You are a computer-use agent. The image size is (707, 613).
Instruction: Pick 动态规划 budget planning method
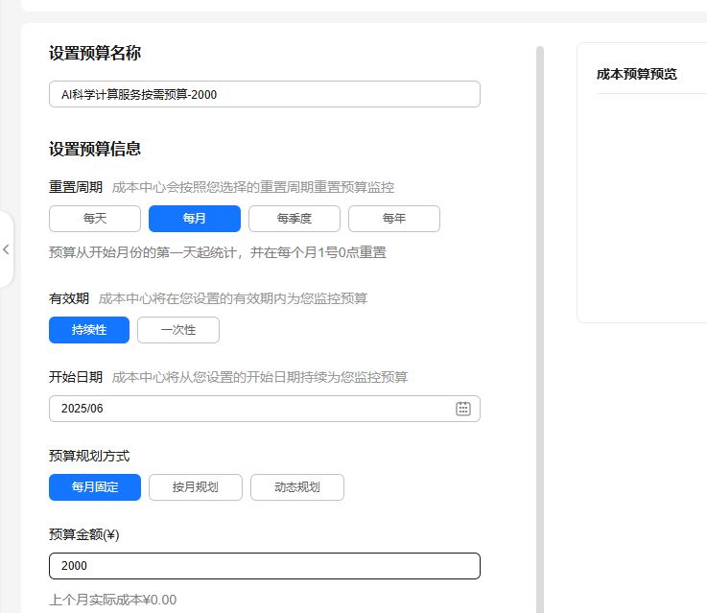tap(297, 487)
